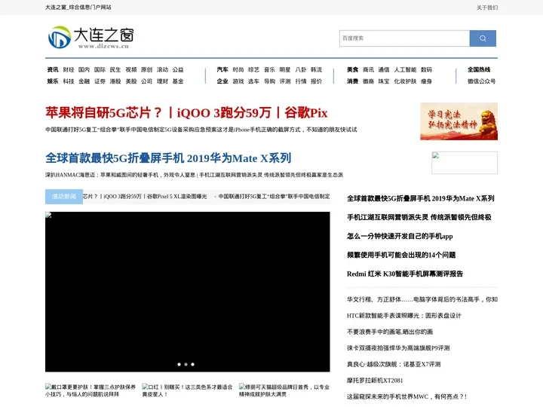Click the blue magnifier search button
This screenshot has height=407, width=543.
tap(483, 38)
